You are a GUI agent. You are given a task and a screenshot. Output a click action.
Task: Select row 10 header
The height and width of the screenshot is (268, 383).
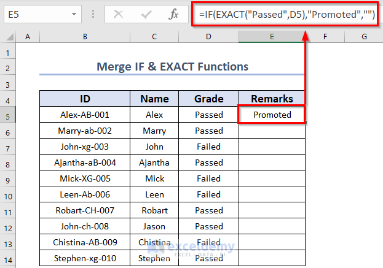pos(7,194)
